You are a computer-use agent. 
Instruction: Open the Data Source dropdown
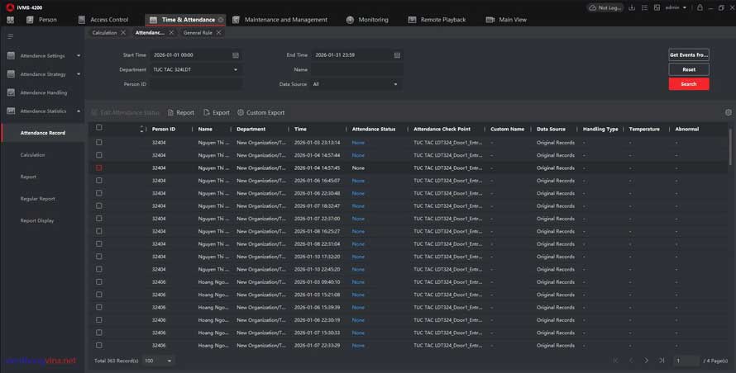click(x=356, y=84)
